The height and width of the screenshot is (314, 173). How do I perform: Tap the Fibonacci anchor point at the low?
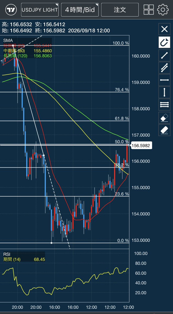52,243
